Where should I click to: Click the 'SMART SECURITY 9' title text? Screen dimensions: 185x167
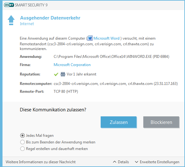[31, 5]
